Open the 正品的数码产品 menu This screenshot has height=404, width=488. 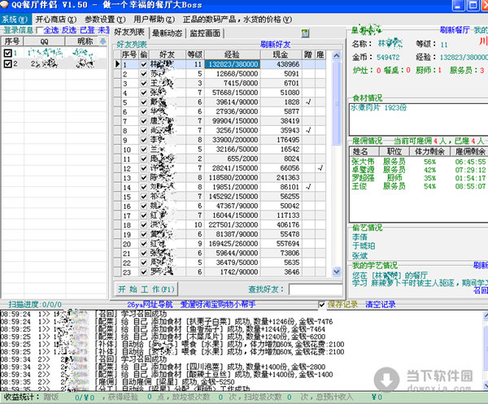237,20
